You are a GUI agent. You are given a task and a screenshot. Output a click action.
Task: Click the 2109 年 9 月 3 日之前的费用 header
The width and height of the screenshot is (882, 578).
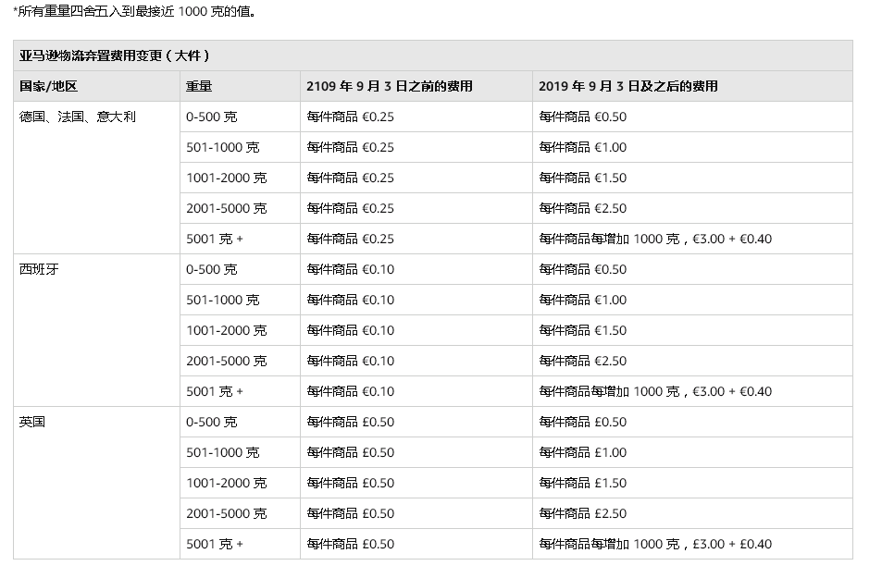point(390,86)
